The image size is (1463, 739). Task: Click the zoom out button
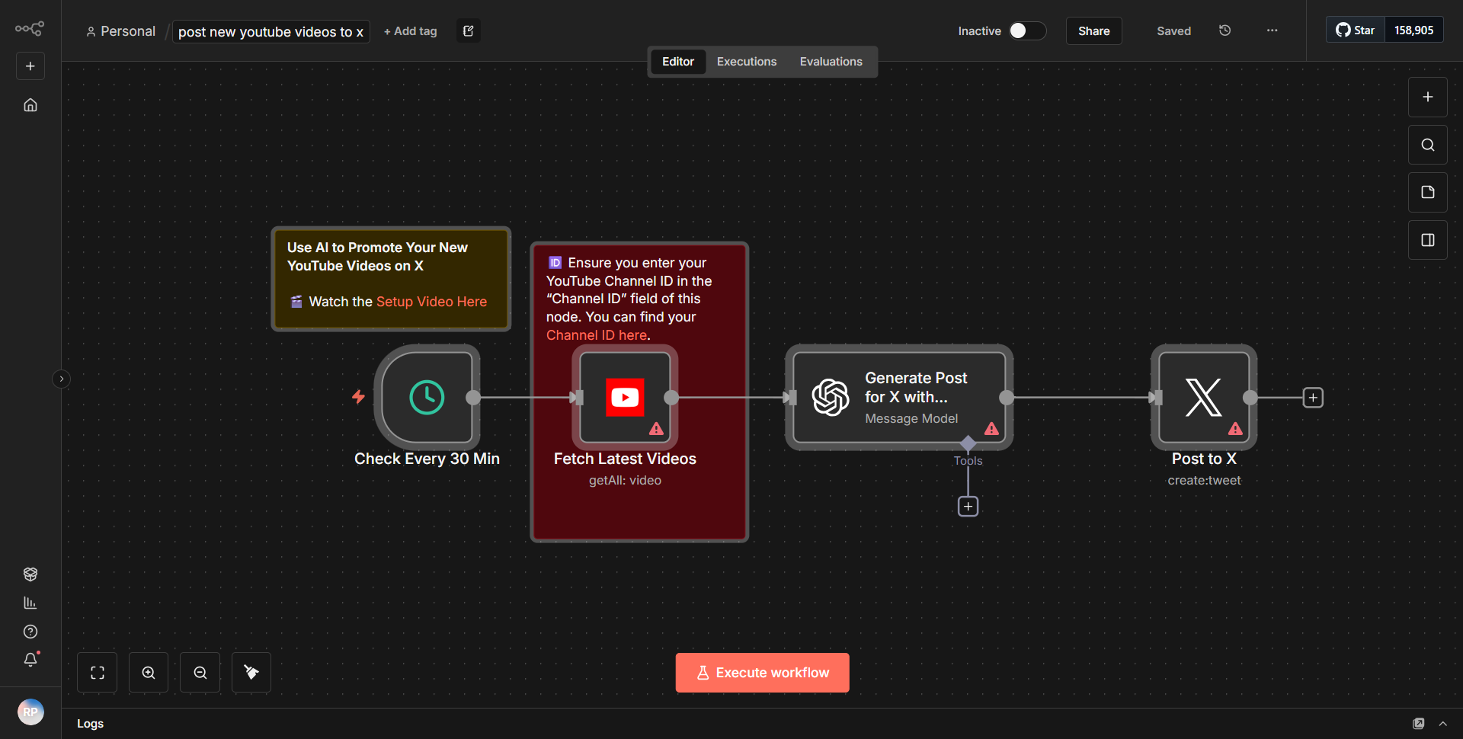(200, 673)
